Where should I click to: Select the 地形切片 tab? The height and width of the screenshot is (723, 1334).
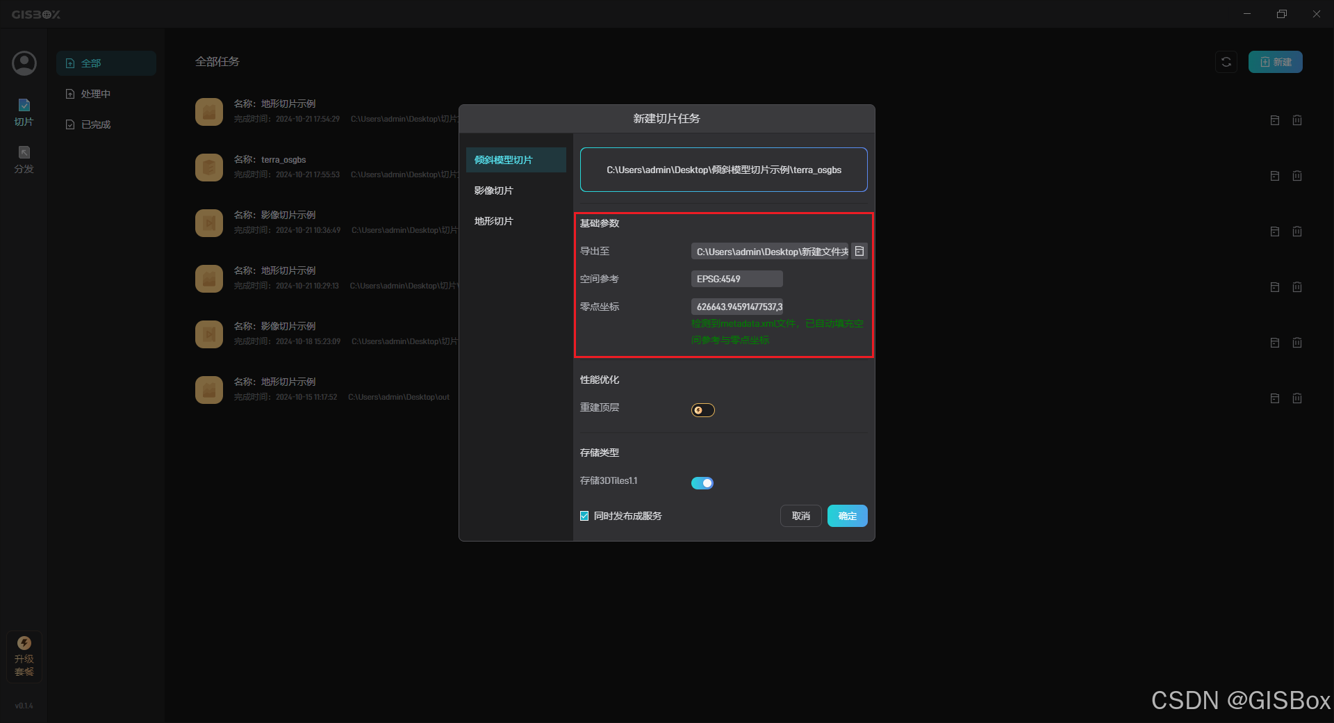tap(516, 221)
